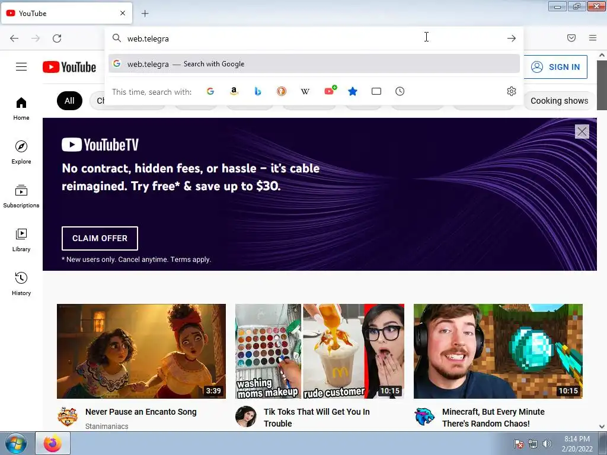Click the CLAIM OFFER button
The image size is (607, 455).
[x=100, y=238]
